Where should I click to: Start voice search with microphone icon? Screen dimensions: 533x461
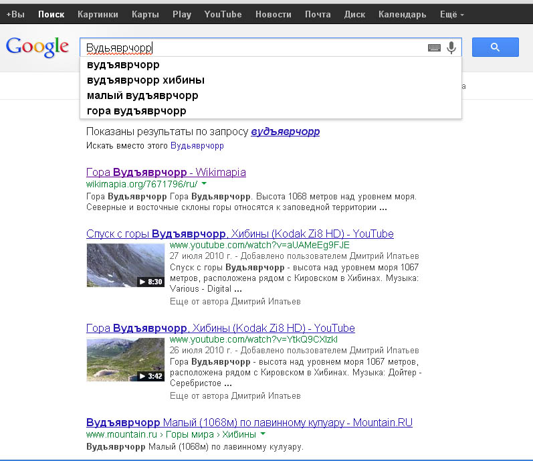(451, 48)
